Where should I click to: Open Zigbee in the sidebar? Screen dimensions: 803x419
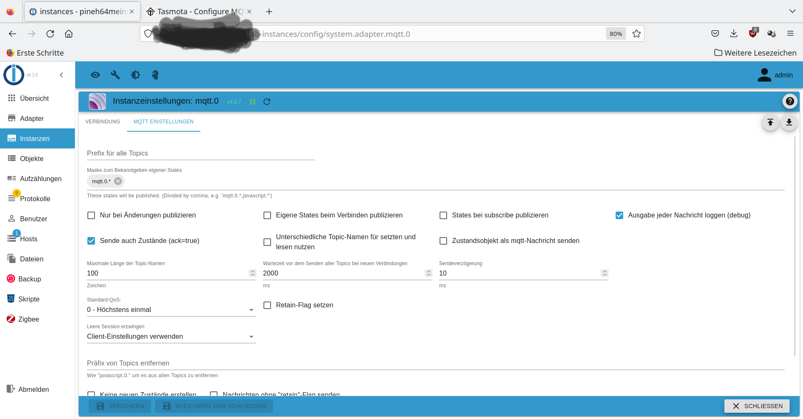[37, 319]
